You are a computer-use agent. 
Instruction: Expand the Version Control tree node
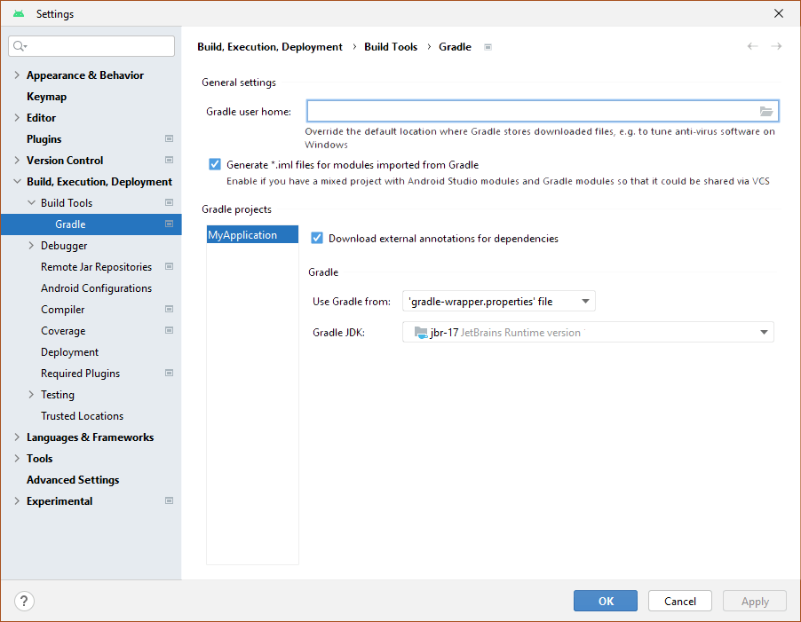click(17, 161)
